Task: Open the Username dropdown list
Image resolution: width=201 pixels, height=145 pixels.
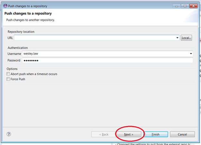Action: [191, 54]
